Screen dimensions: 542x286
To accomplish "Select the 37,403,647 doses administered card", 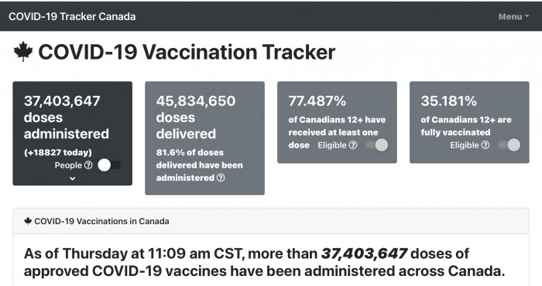I will (x=72, y=133).
